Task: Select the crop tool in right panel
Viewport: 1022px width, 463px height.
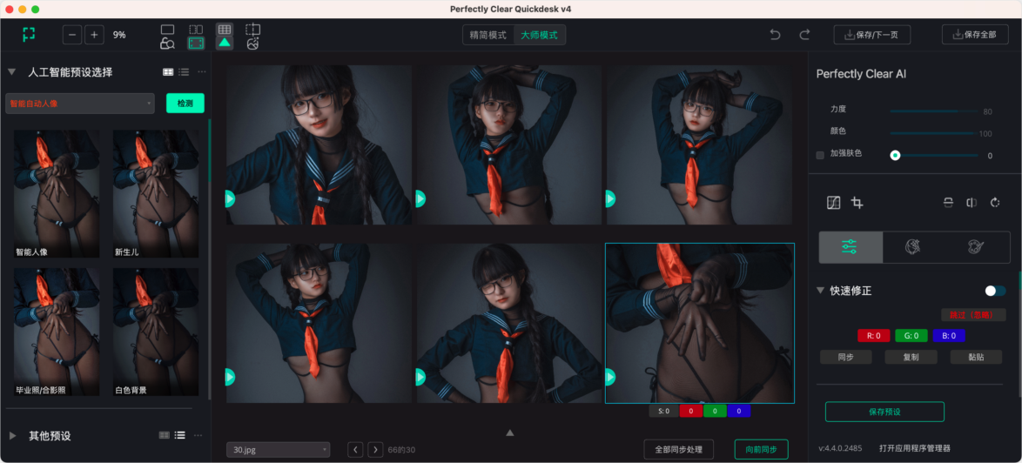Action: (x=857, y=203)
